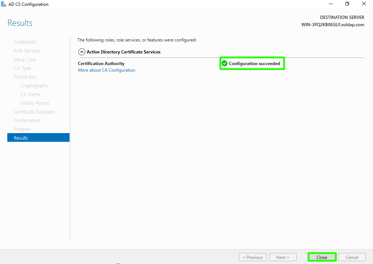Click the Cancel button
Screen dimensions: 373x264
[352, 257]
